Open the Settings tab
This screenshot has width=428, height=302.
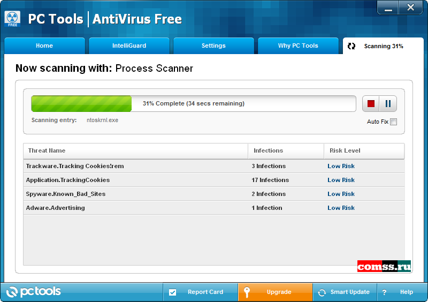[213, 46]
